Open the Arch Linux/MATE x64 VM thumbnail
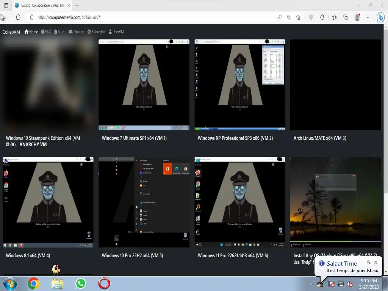Screen dimensions: 388x291 [x=336, y=84]
